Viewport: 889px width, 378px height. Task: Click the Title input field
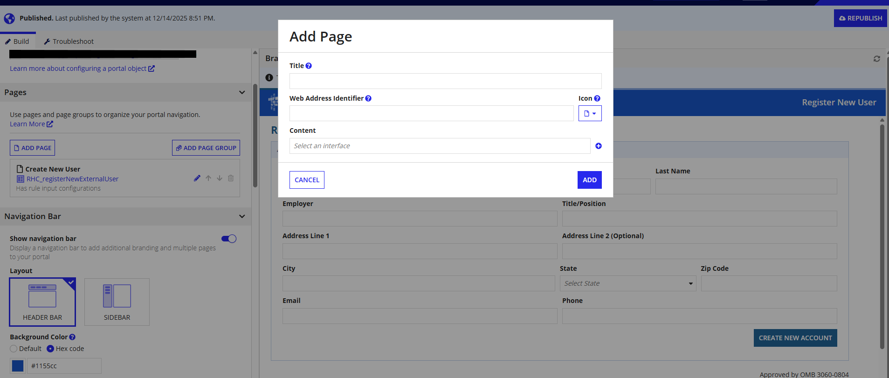click(446, 81)
